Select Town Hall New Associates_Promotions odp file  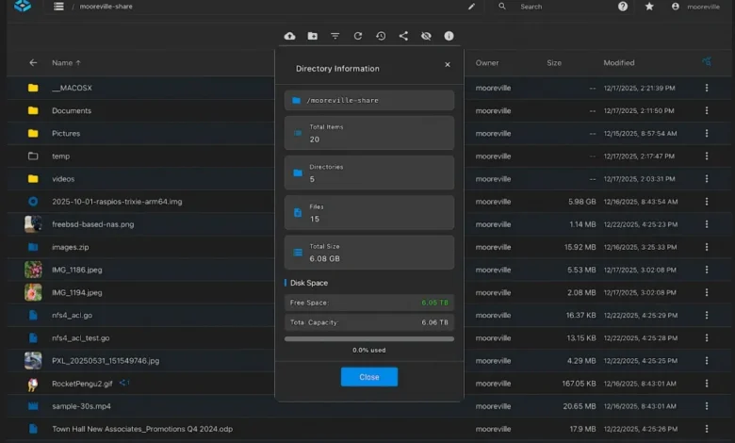pos(142,429)
